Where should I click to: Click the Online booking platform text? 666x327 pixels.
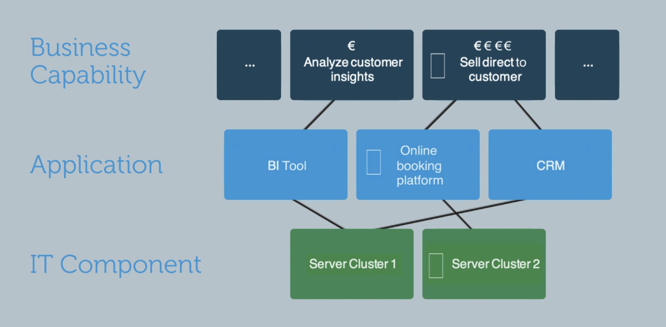[419, 166]
